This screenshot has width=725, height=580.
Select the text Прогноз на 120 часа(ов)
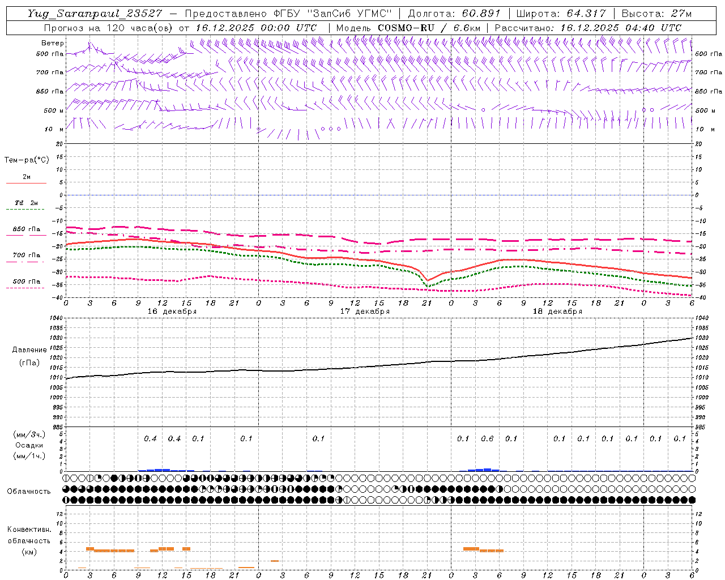click(x=109, y=28)
